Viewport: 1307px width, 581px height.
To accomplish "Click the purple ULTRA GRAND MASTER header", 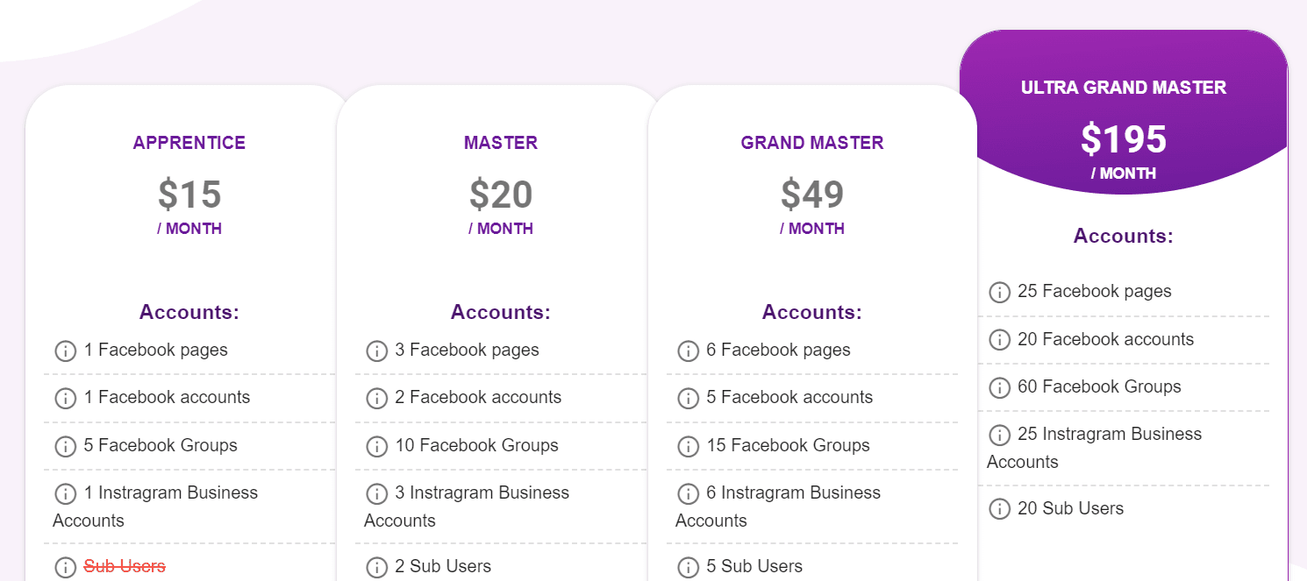I will 1124,88.
